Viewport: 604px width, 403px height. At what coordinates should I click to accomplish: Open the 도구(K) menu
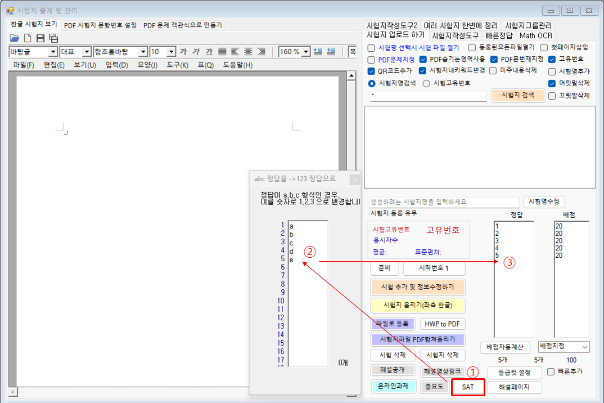pos(177,65)
